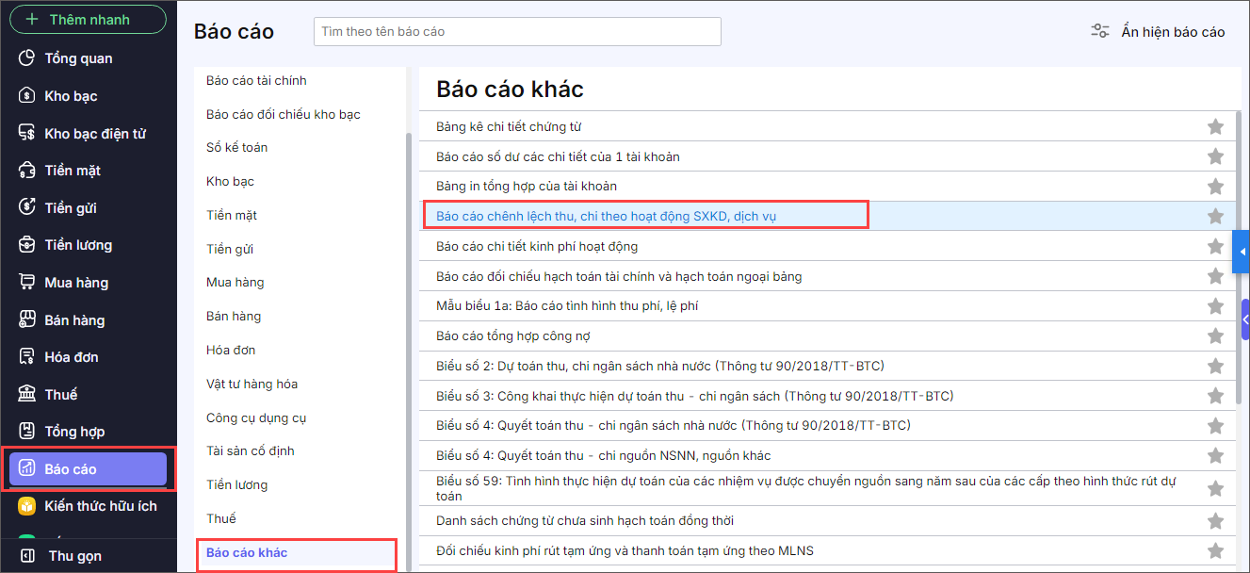
Task: Open the Kiến thức hữu ích icon
Action: tap(27, 506)
